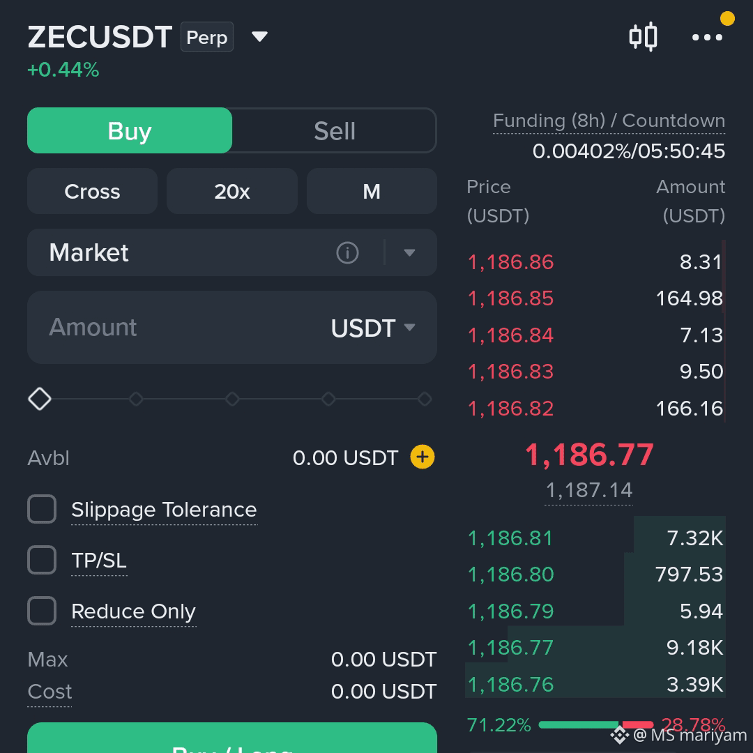
Task: Open the three-dot more options menu
Action: [707, 37]
